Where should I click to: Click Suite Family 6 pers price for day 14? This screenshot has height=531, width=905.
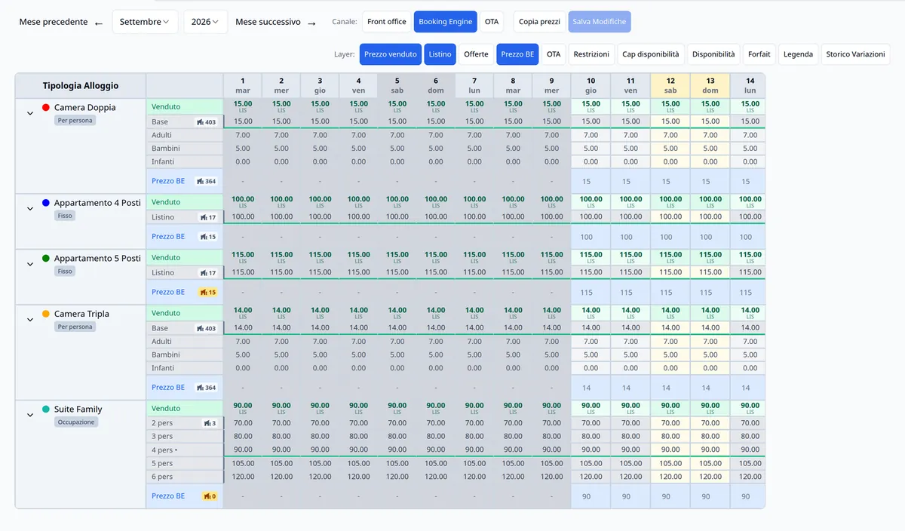click(750, 477)
